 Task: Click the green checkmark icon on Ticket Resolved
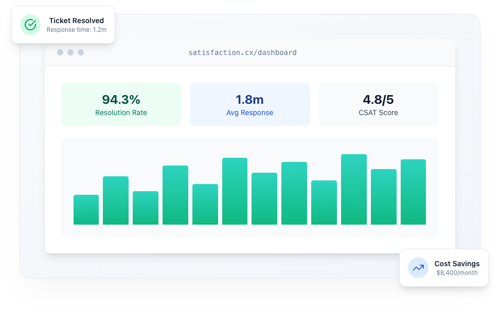point(30,25)
